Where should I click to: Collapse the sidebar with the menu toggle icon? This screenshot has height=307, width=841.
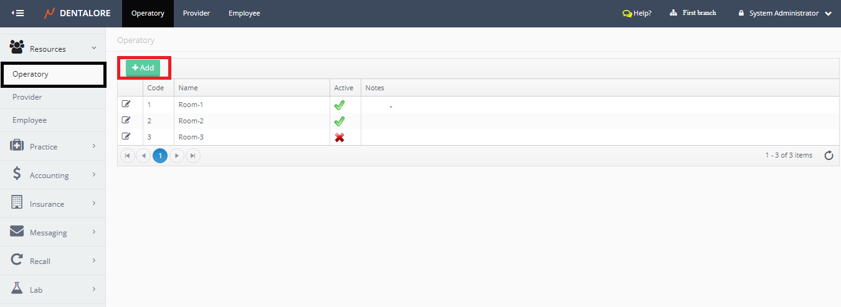(18, 13)
